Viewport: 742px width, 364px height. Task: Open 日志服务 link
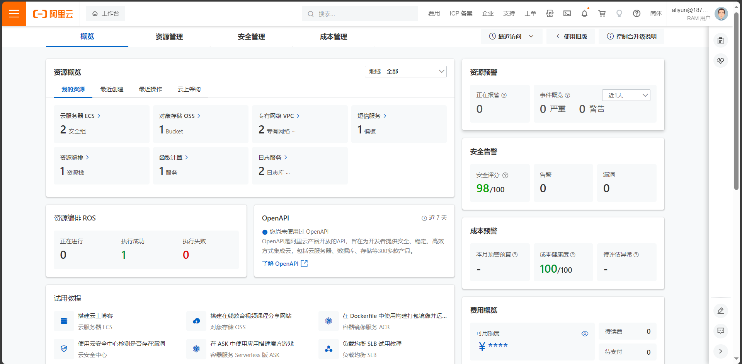tap(273, 157)
